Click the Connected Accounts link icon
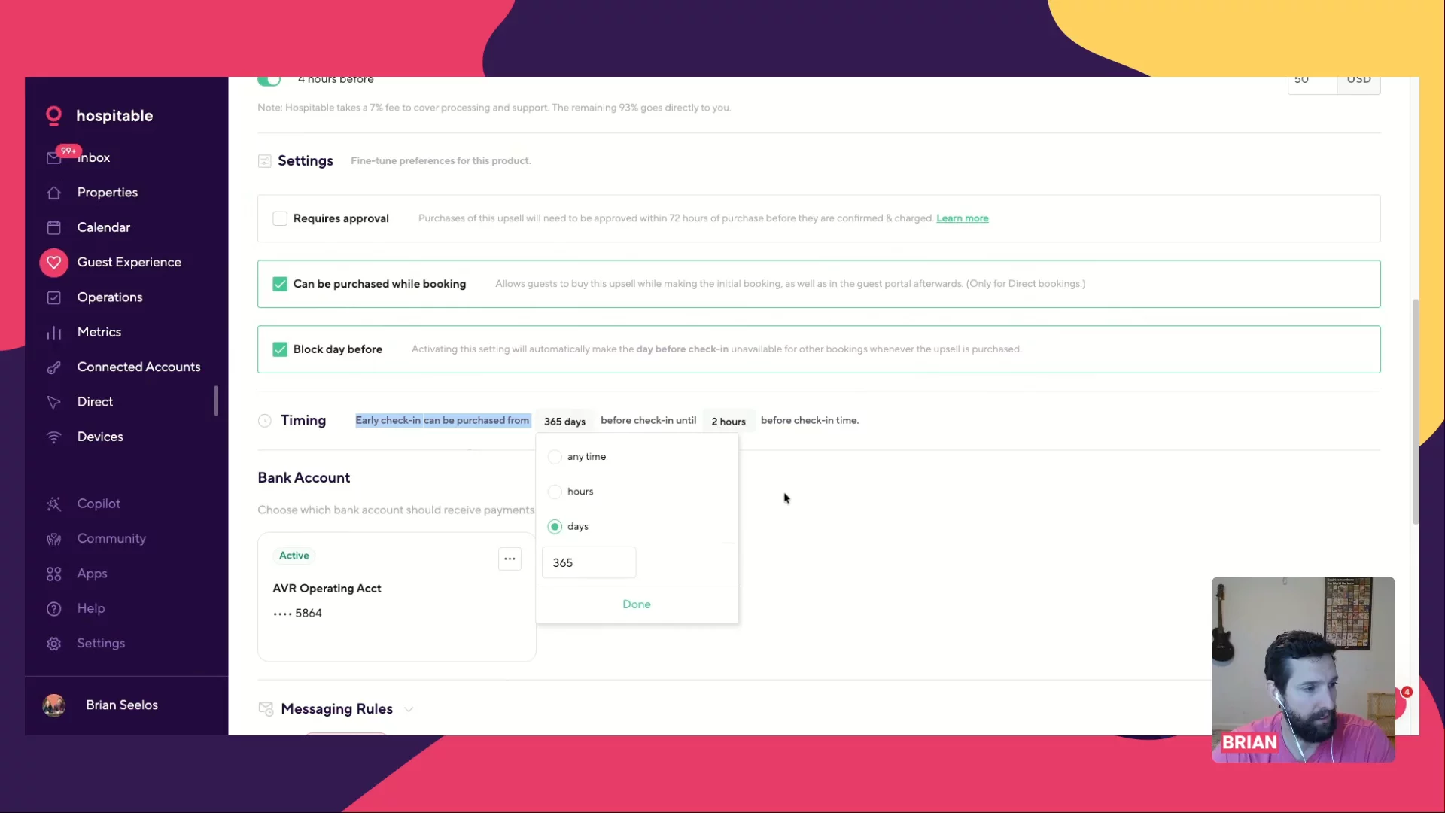This screenshot has height=813, width=1445. pyautogui.click(x=53, y=367)
